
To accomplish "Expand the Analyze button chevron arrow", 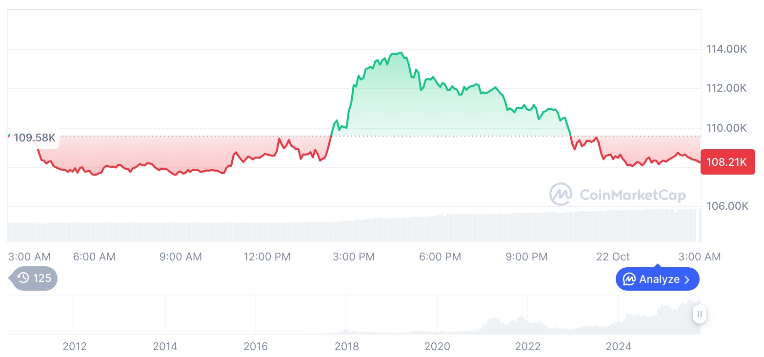I will 687,279.
